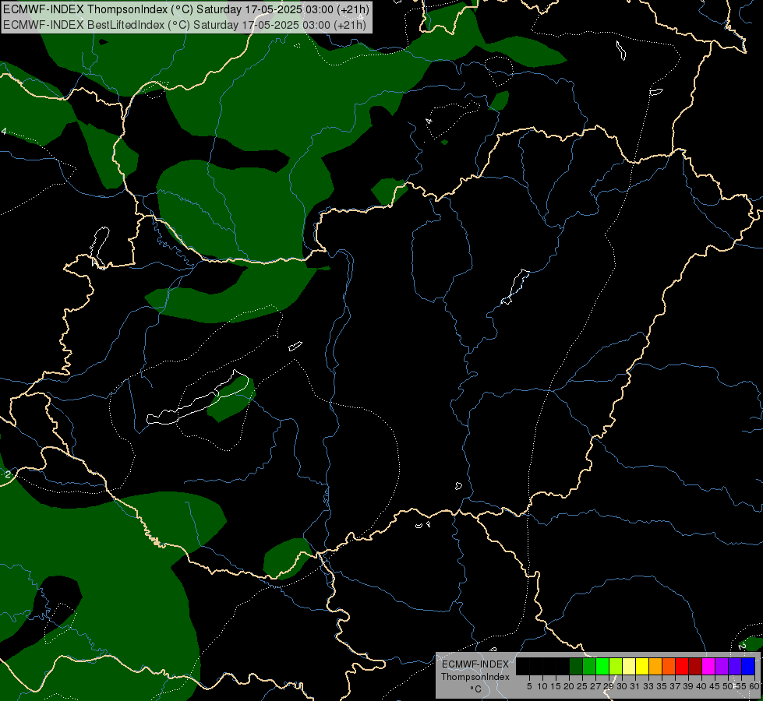Click the light orange 33–35 legend swatch
This screenshot has height=701, width=763.
pos(655,666)
